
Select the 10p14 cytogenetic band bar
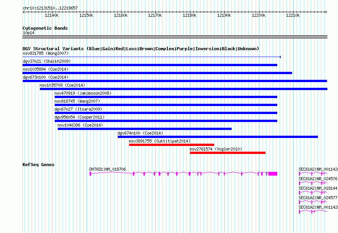pyautogui.click(x=175, y=37)
